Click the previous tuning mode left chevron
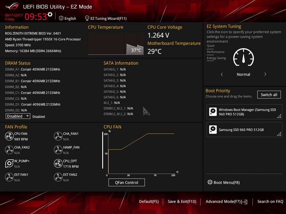Image resolution: width=286 pixels, height=214 pixels. pos(222,74)
